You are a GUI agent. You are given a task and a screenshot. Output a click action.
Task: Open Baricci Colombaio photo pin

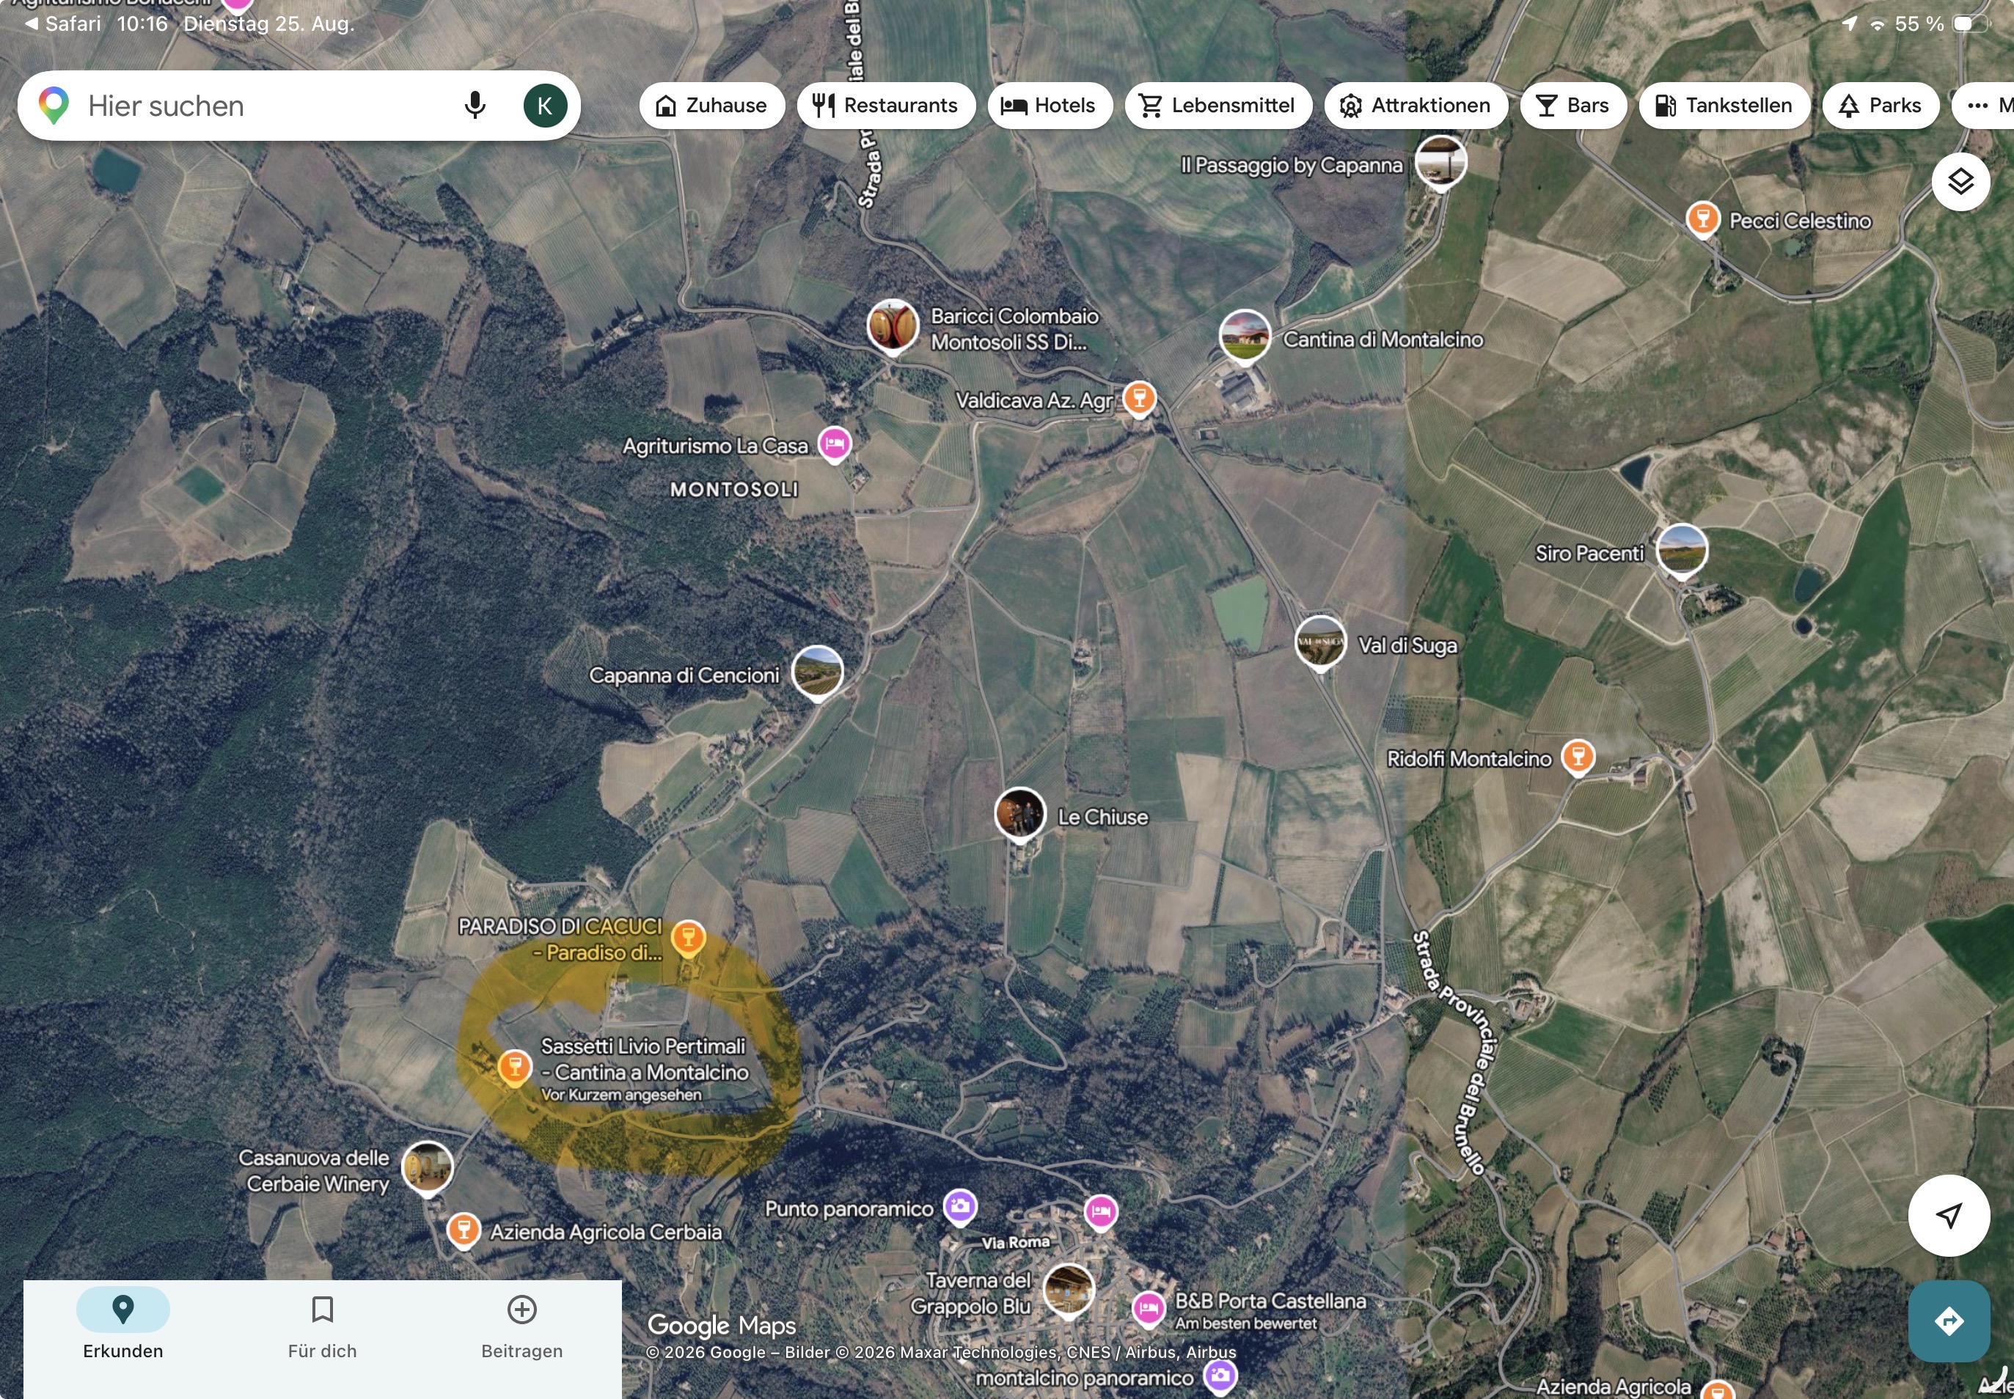tap(893, 326)
